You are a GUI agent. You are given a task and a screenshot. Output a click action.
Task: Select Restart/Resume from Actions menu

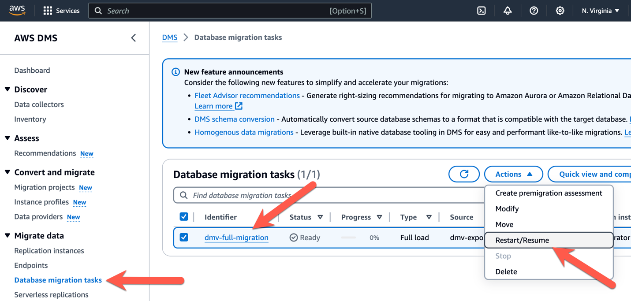pos(549,240)
